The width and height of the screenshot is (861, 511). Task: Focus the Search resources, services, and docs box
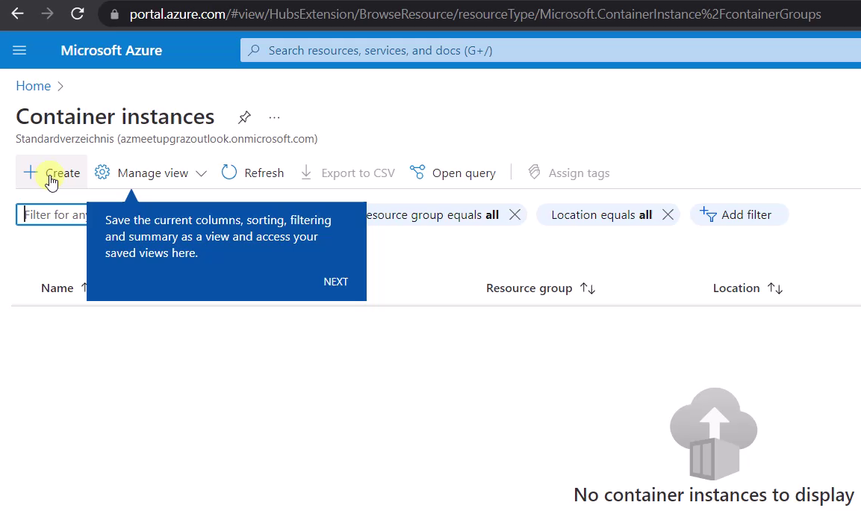550,51
